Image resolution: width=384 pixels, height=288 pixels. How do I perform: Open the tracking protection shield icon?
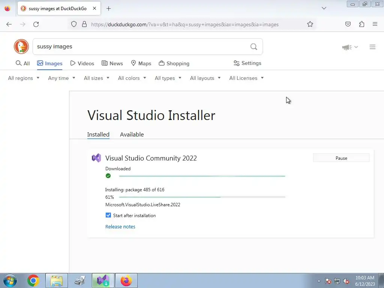pos(74,24)
